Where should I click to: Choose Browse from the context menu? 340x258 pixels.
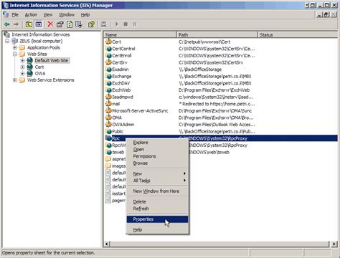point(157,163)
